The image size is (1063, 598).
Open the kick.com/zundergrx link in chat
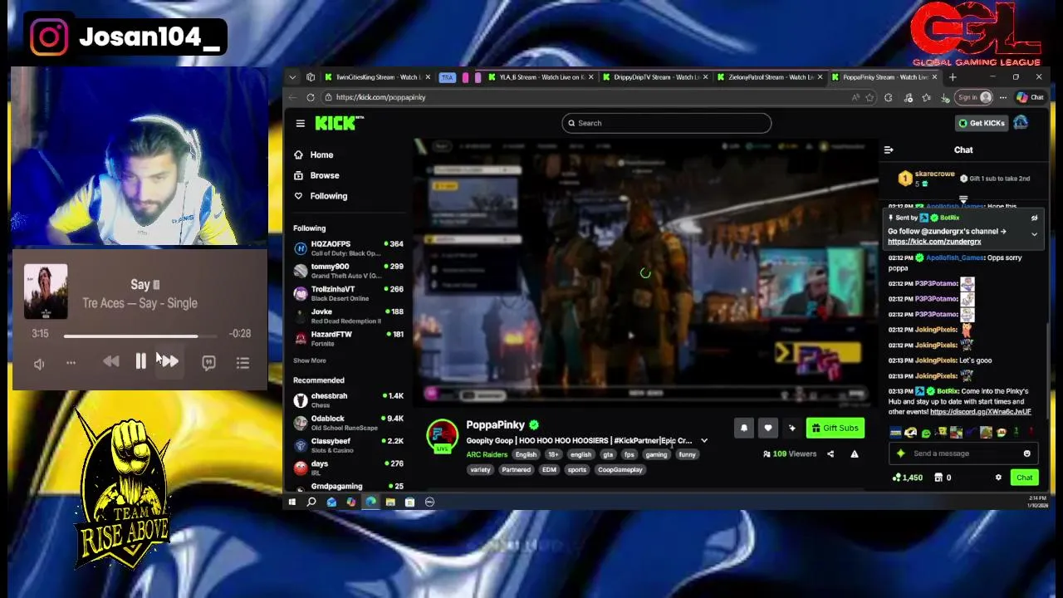pos(934,242)
